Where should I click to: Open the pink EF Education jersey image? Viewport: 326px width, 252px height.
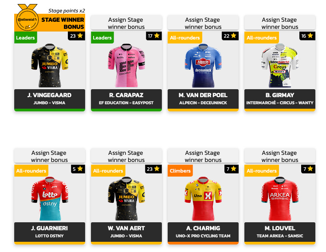126,65
